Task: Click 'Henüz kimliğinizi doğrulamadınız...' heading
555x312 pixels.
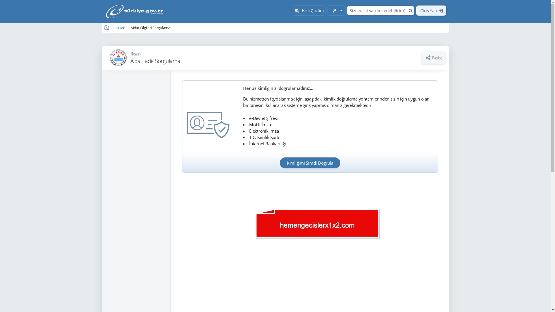Action: [x=278, y=88]
